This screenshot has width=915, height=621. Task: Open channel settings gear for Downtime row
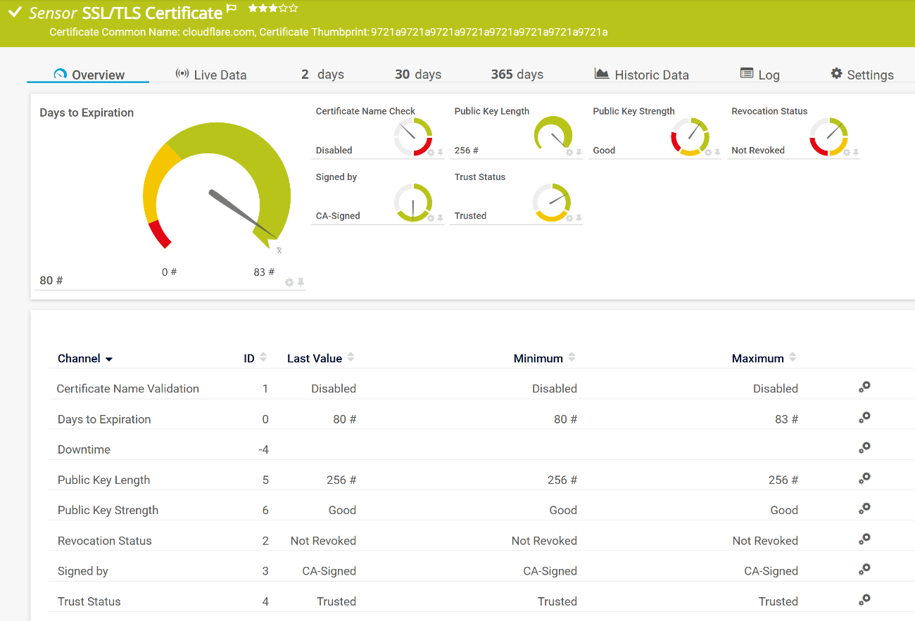[x=865, y=447]
